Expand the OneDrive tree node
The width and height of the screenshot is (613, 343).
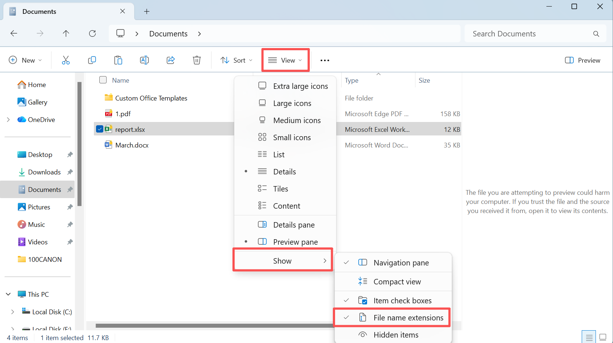8,119
